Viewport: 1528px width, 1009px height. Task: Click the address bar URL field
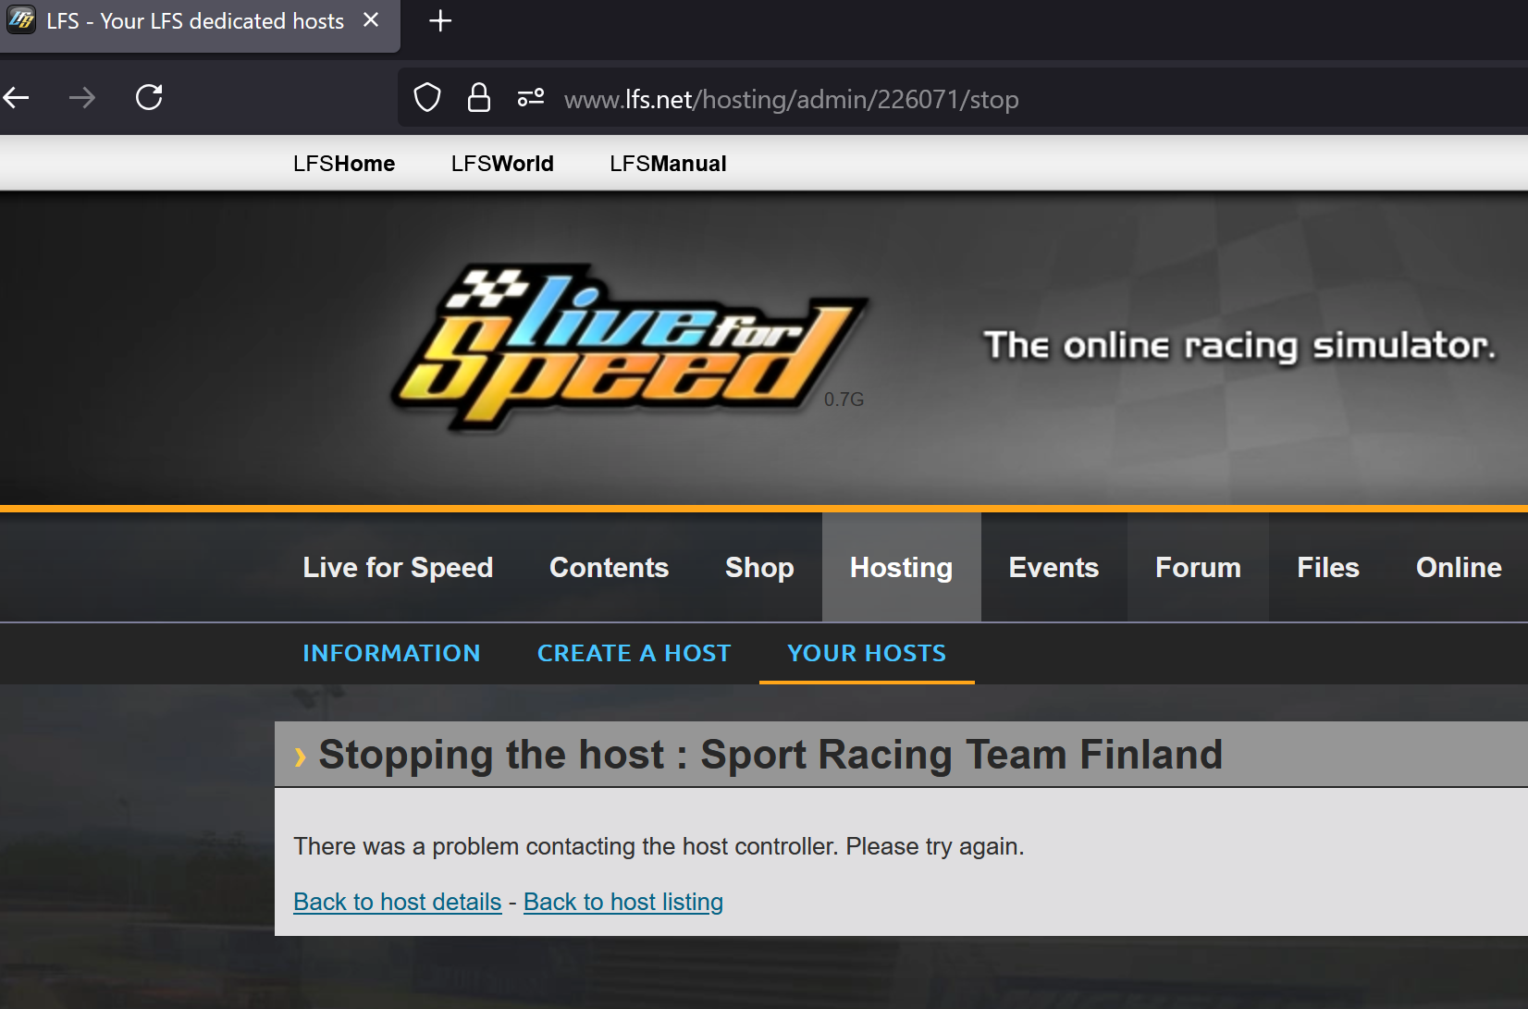click(963, 98)
